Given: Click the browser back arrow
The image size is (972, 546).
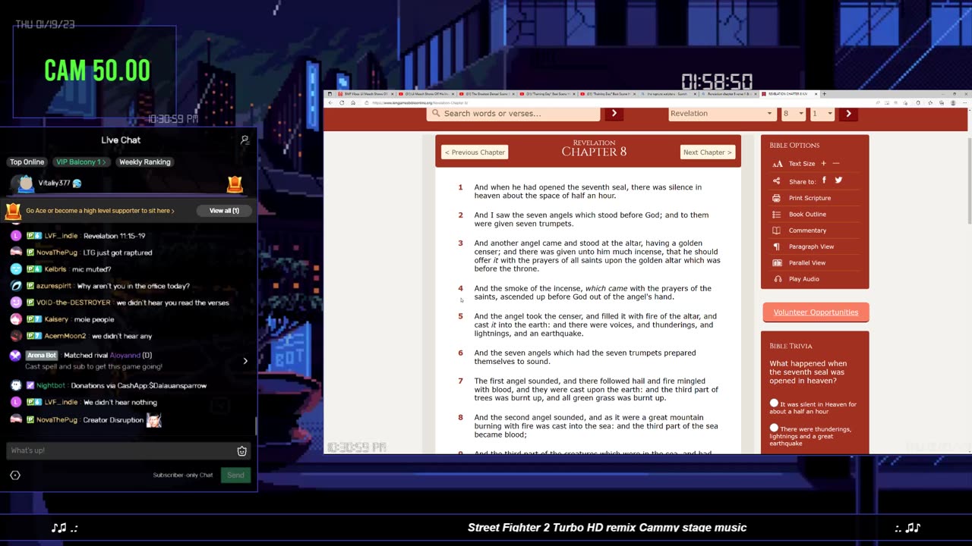Looking at the screenshot, I should (330, 102).
